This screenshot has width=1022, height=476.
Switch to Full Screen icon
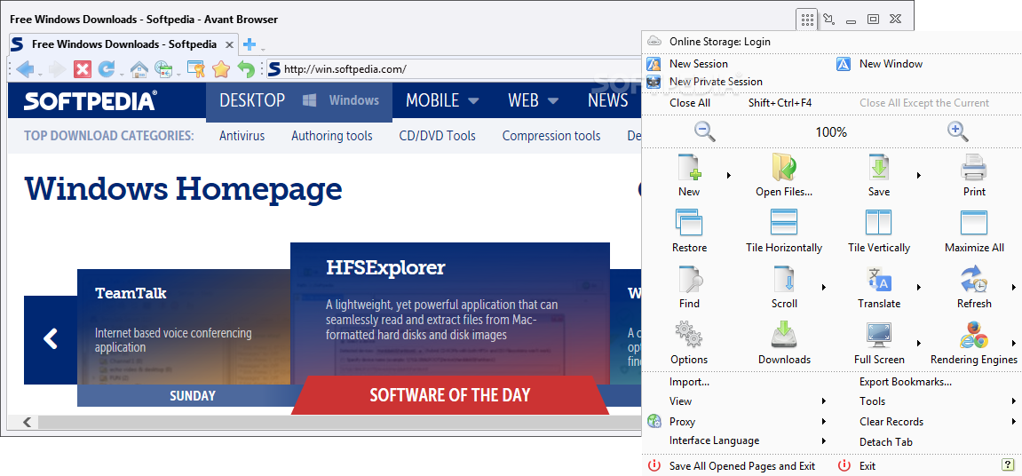tap(879, 335)
